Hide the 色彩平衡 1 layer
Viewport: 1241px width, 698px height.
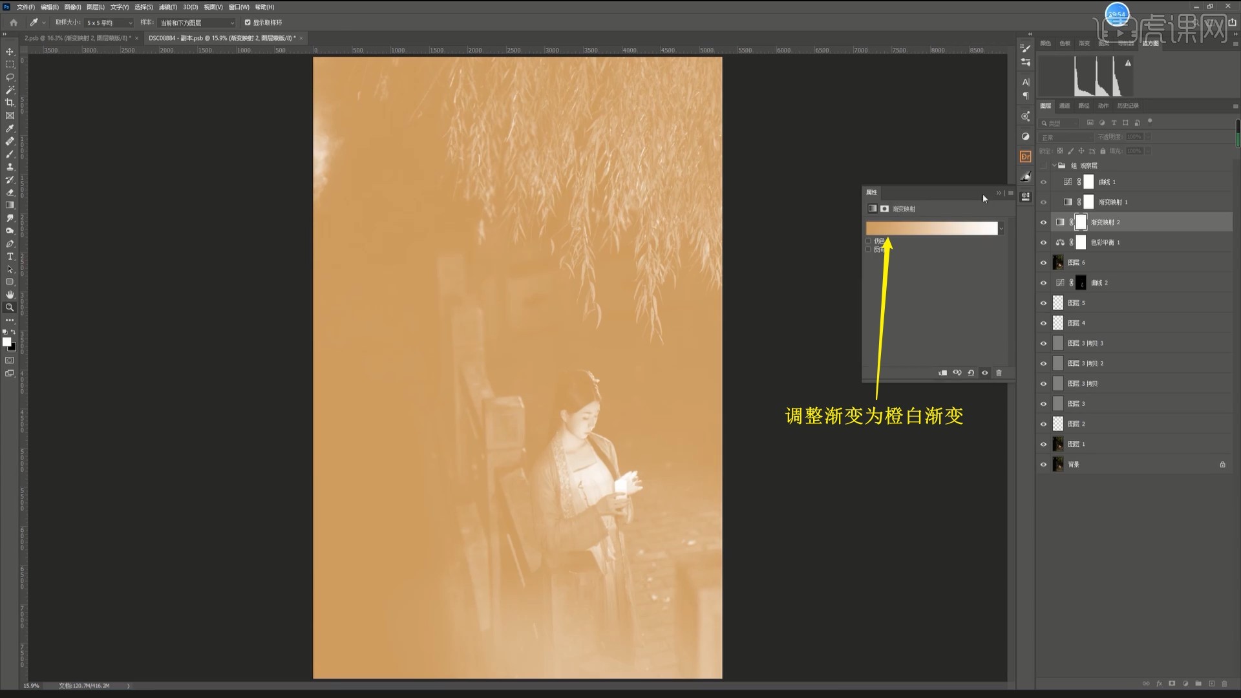tap(1043, 243)
